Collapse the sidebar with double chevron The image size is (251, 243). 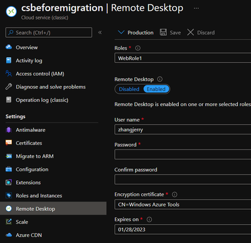[x=100, y=33]
